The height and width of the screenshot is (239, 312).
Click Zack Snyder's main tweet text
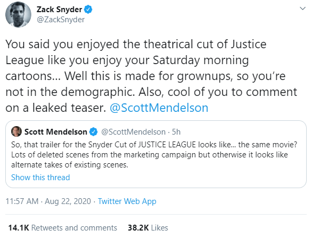tap(151, 76)
